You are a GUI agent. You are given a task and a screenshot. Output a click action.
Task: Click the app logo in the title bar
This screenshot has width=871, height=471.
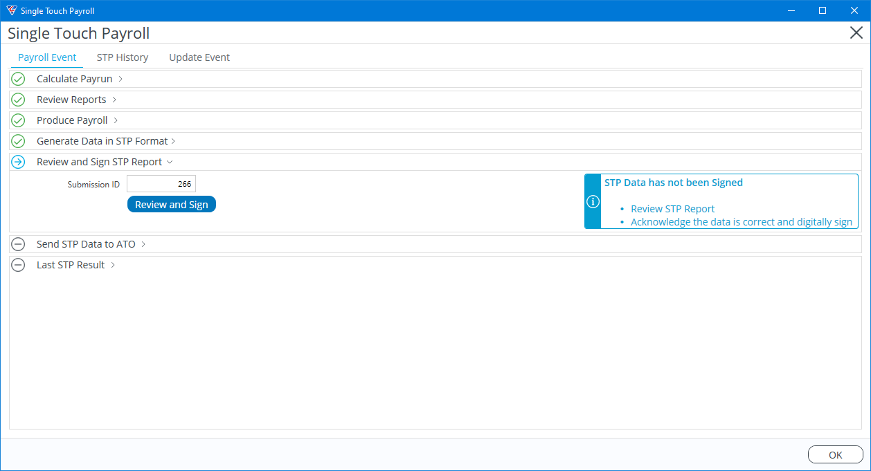pyautogui.click(x=11, y=10)
